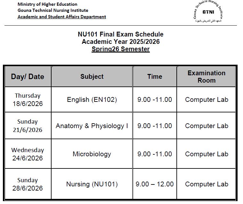
Task: Select the 'Academic and Student Affairs Department' underlined text
Action: (x=62, y=17)
